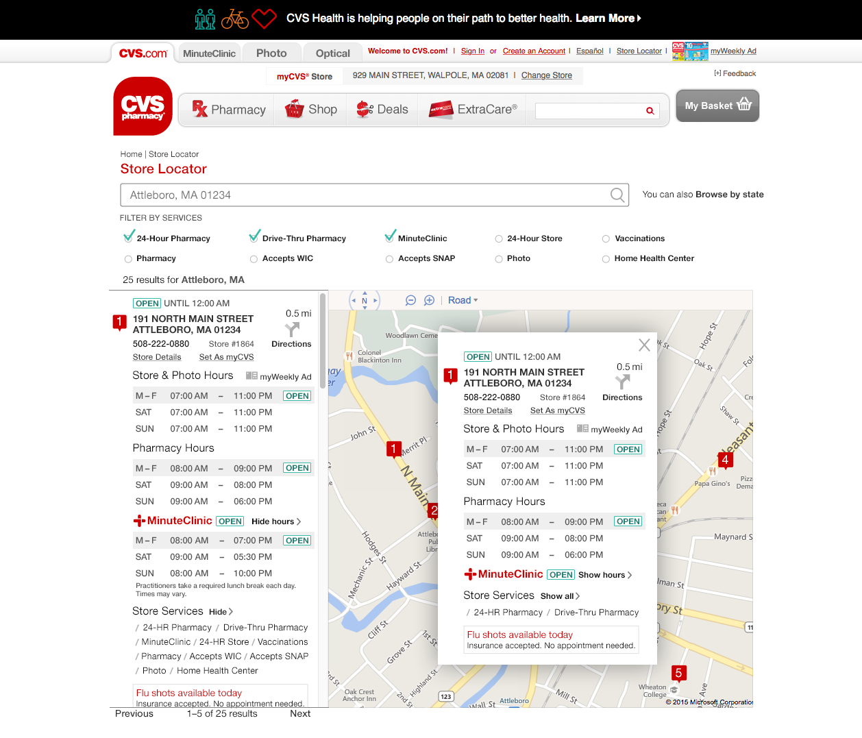Click the Shop basket icon in the navigation

tap(295, 108)
